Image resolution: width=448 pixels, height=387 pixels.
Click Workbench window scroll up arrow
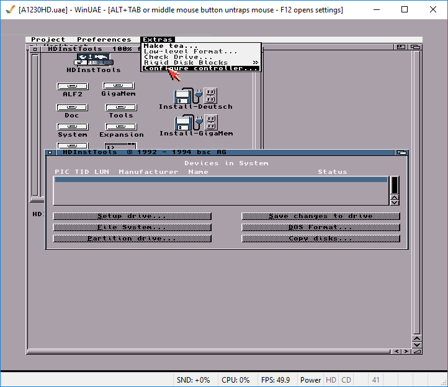pyautogui.click(x=417, y=339)
